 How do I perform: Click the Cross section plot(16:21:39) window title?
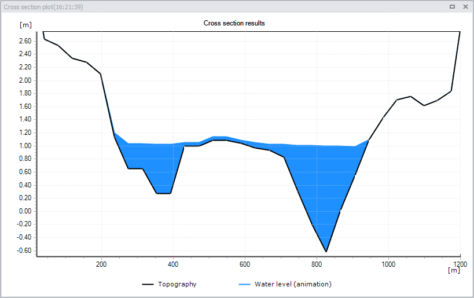[43, 7]
